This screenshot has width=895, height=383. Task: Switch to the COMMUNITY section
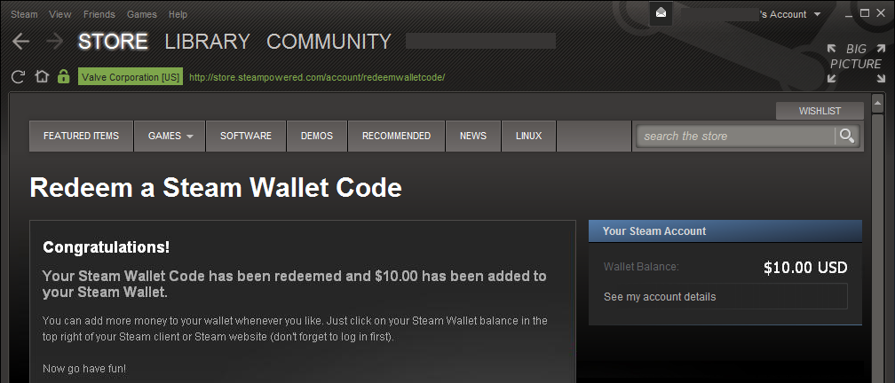329,42
